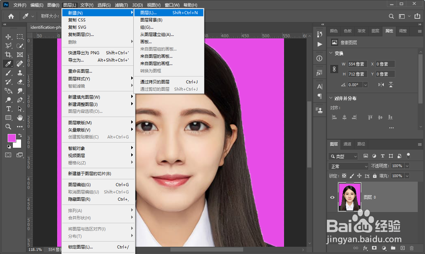Click the Home button in options bar
The image size is (425, 254).
(11, 16)
